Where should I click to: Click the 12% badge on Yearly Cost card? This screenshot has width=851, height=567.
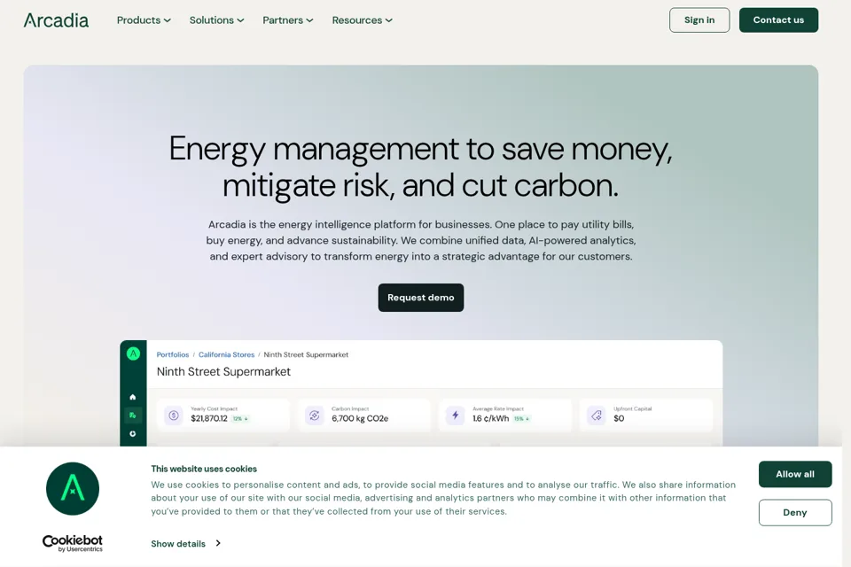240,418
